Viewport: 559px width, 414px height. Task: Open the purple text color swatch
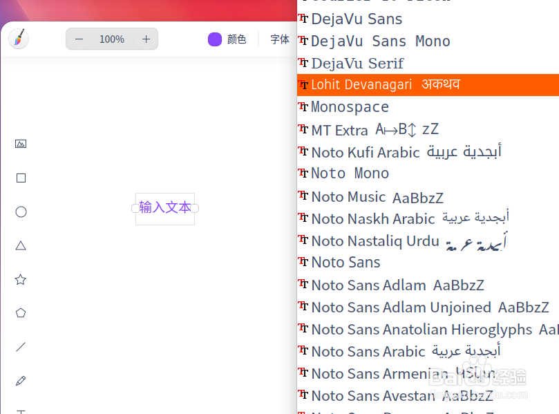(x=215, y=39)
